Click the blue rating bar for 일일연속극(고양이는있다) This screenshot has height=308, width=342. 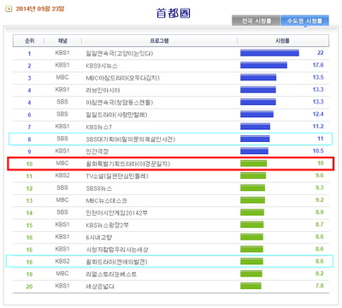[x=269, y=53]
